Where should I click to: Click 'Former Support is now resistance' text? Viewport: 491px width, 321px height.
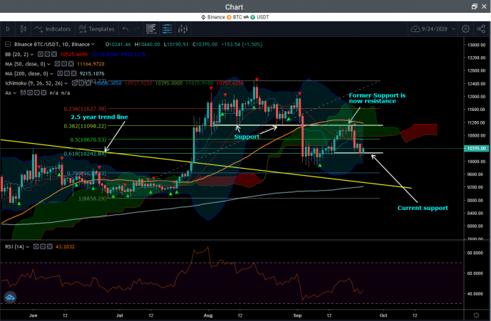(377, 98)
